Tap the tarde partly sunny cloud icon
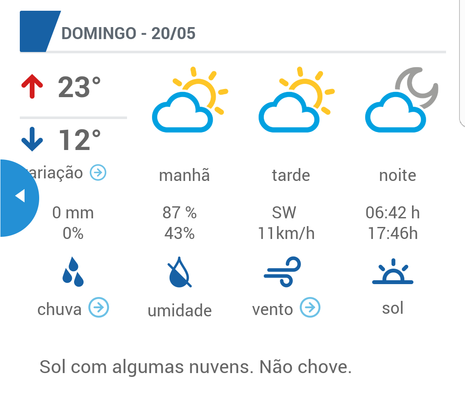 click(x=297, y=100)
